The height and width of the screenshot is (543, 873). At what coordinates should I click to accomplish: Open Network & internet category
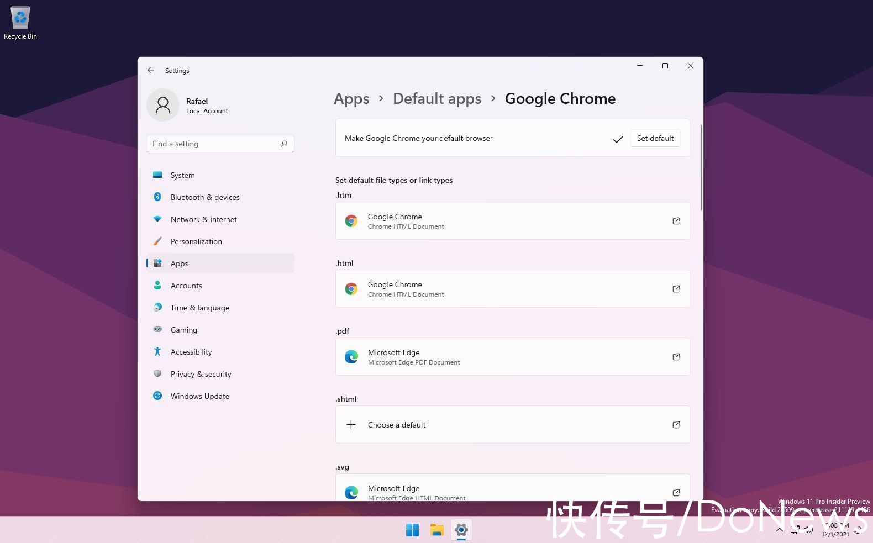click(221, 219)
